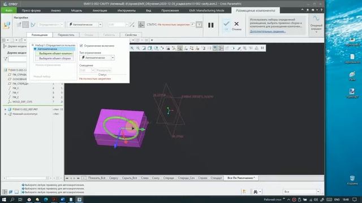This screenshot has width=362, height=203.
Task: Open the Опорный элемент dropdown
Action: (x=316, y=25)
